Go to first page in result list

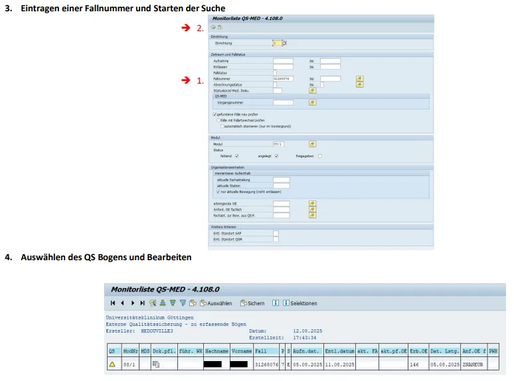click(113, 303)
